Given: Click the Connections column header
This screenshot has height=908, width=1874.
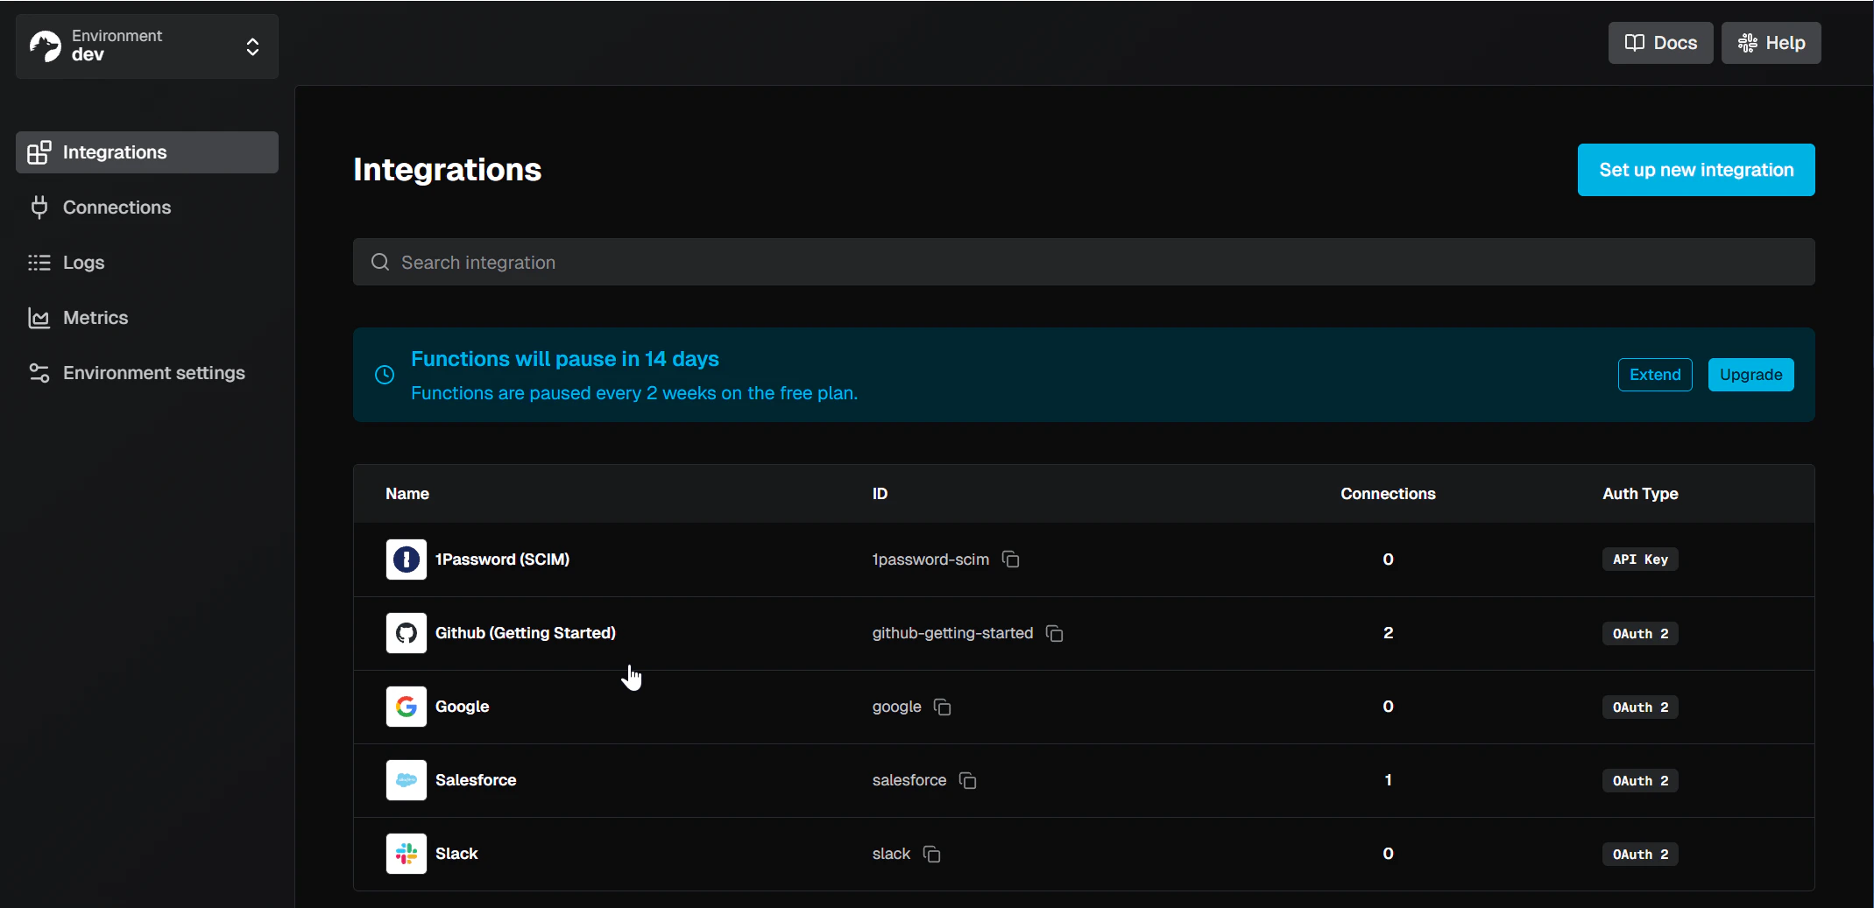Looking at the screenshot, I should tap(1388, 494).
